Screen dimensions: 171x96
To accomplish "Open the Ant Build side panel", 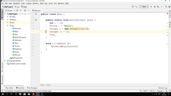I will pos(170,14).
